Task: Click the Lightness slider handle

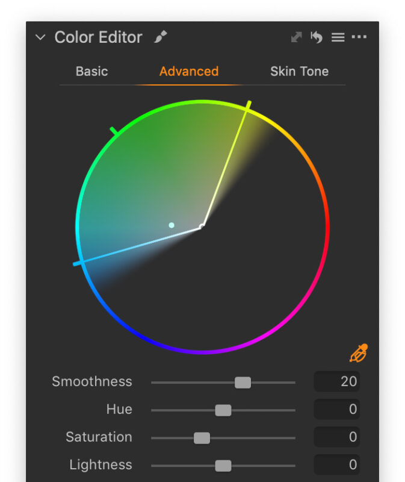Action: (x=223, y=466)
